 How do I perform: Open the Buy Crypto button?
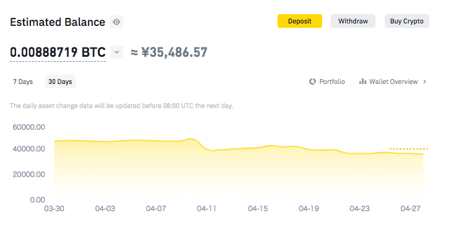point(406,21)
